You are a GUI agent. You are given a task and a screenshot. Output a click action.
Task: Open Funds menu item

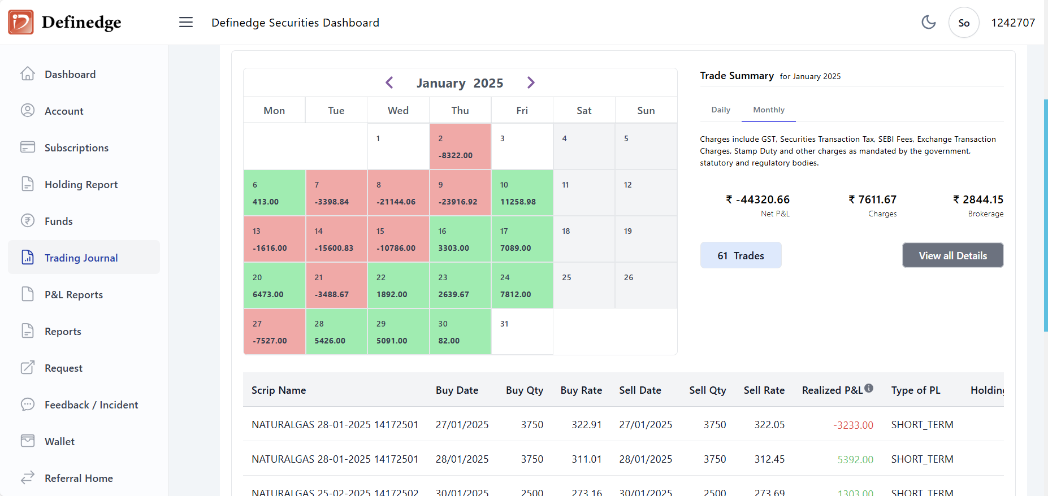coord(84,221)
